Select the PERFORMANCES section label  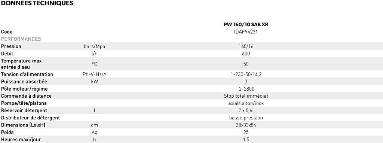[x=21, y=39]
